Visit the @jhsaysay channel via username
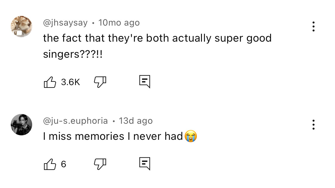Image resolution: width=335 pixels, height=188 pixels. [65, 23]
